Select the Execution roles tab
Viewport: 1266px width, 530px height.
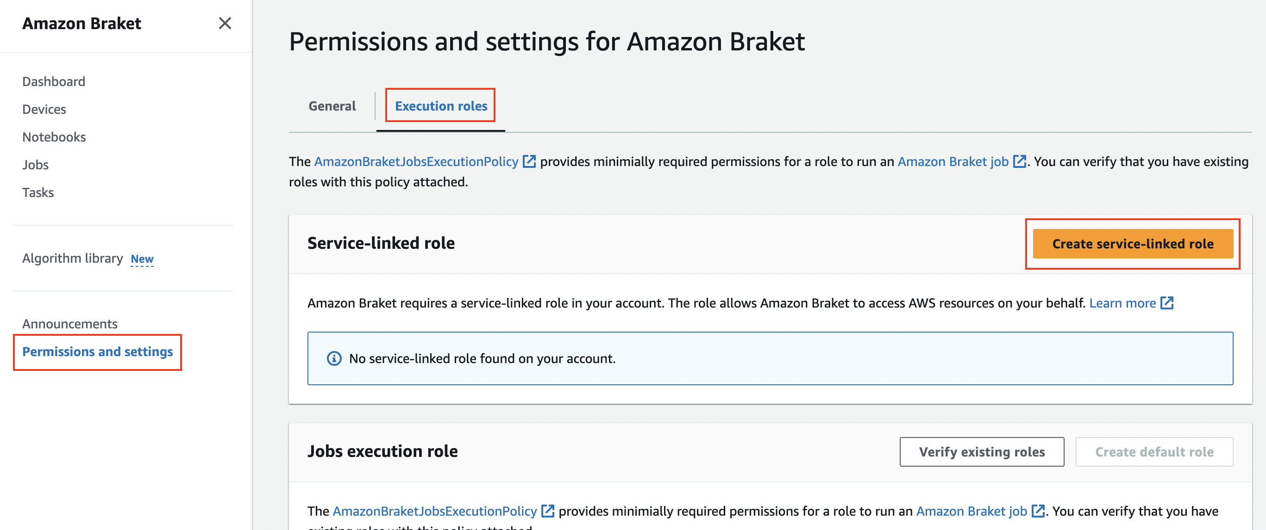tap(441, 106)
